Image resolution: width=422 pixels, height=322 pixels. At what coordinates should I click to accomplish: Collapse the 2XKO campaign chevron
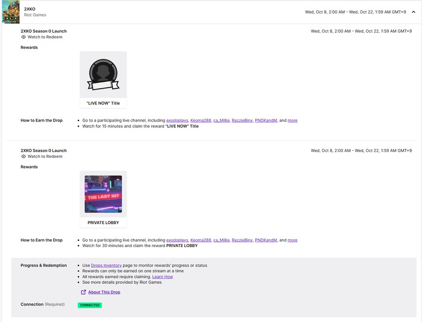(413, 12)
